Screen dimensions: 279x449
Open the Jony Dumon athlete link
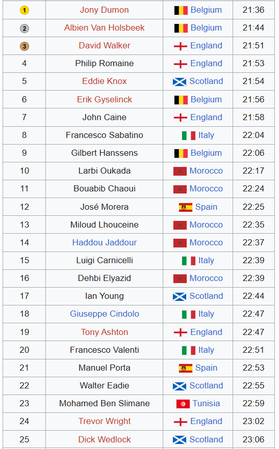click(x=104, y=10)
